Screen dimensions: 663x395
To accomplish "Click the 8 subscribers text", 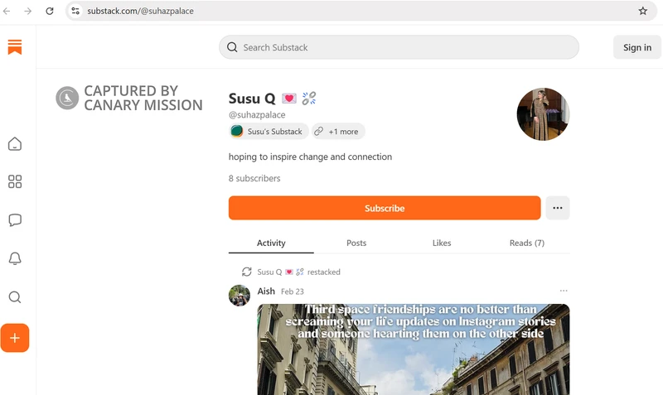I will tap(254, 178).
